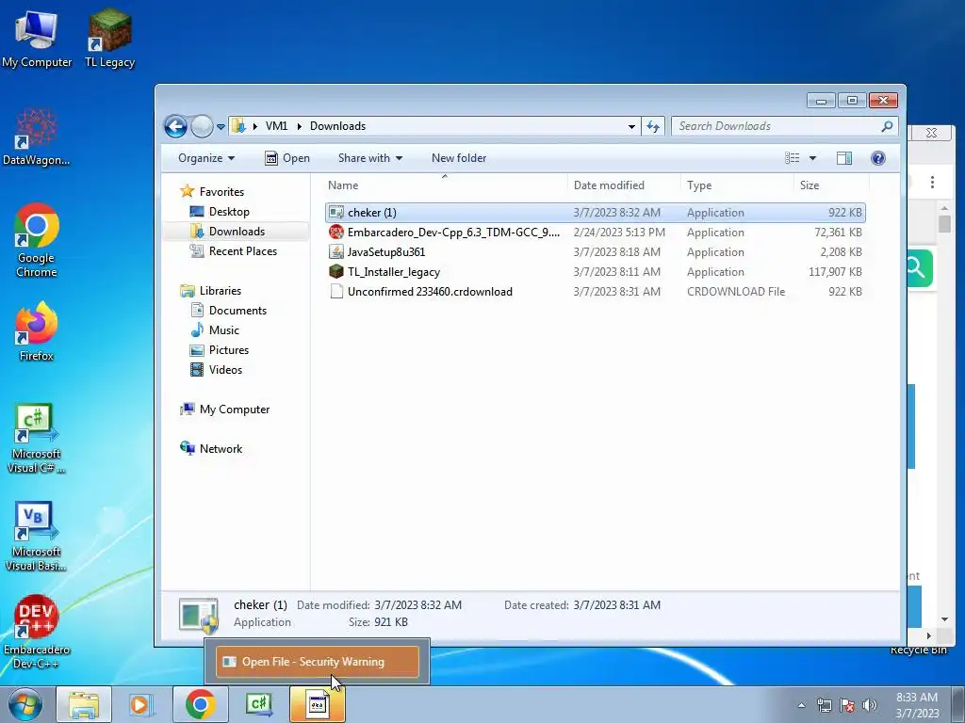Launch TL Legacy desktop shortcut
The height and width of the screenshot is (723, 965).
point(109,39)
